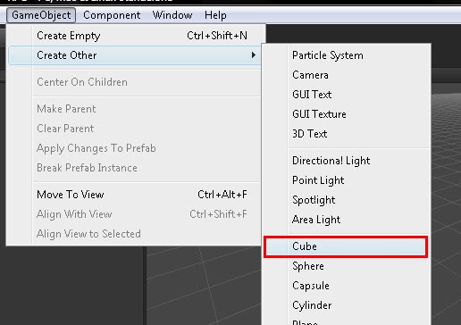Open the GameObject menu

click(41, 15)
